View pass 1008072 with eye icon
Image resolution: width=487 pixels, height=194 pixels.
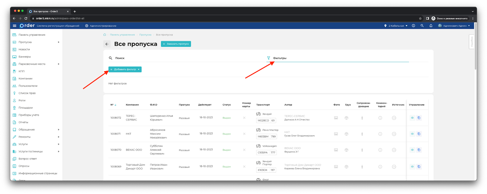412,118
